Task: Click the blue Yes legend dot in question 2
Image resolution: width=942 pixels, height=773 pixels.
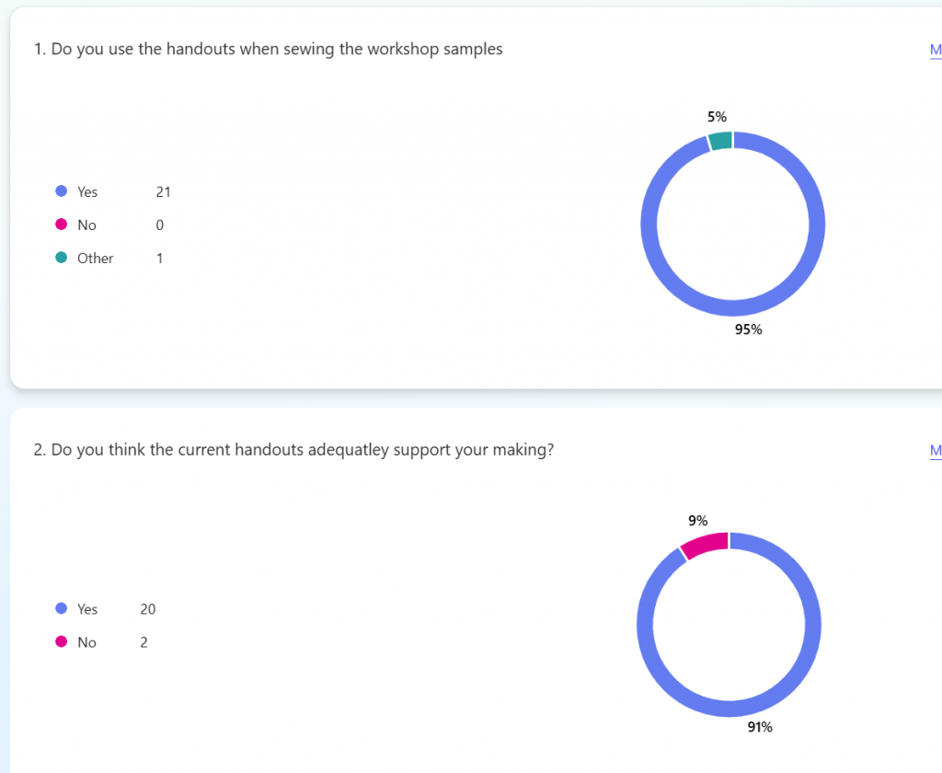Action: pos(62,608)
